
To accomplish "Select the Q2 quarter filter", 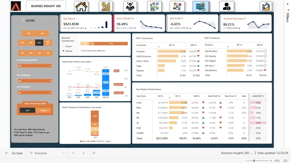I will [31, 53].
